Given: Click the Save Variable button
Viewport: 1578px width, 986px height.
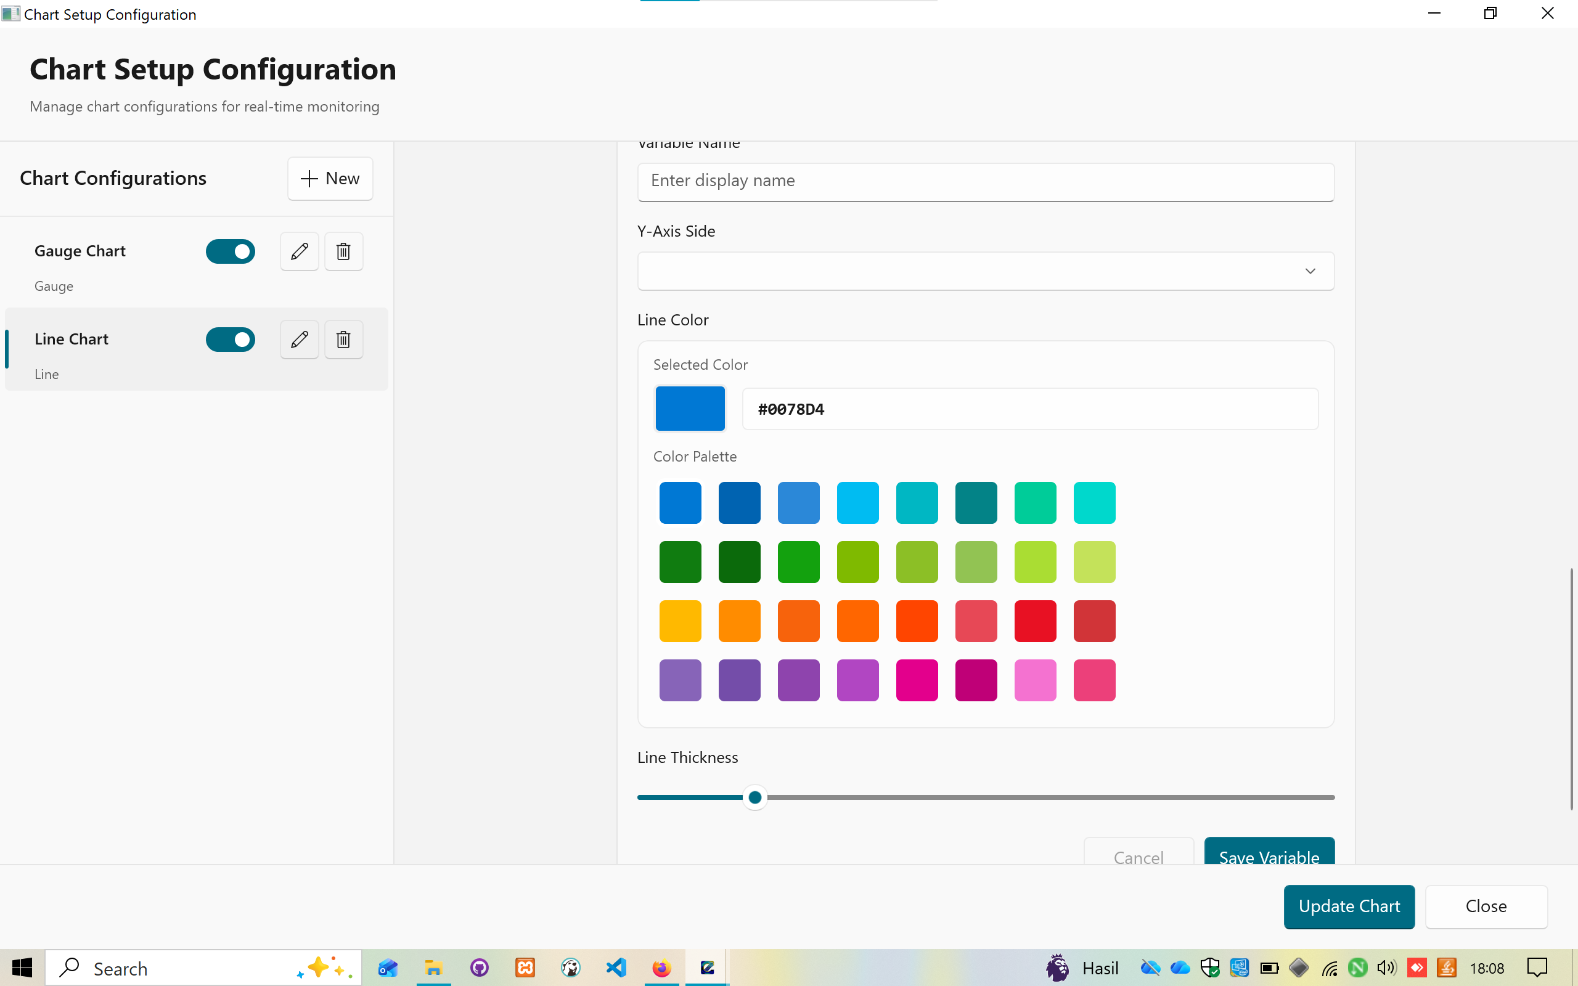Looking at the screenshot, I should click(x=1269, y=853).
